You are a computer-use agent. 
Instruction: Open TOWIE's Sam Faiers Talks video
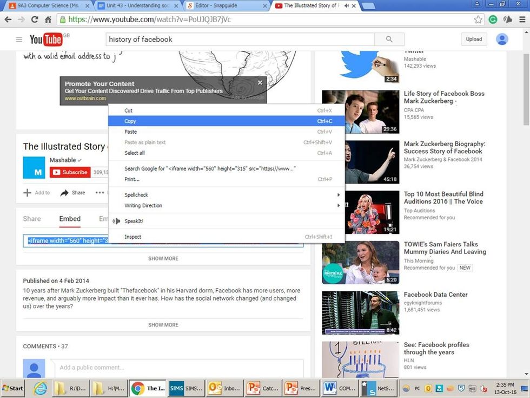click(x=445, y=248)
